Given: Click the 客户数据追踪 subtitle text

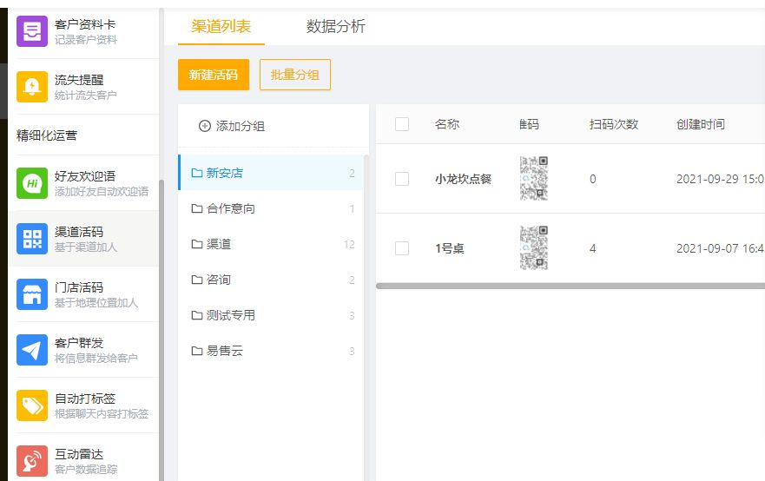Looking at the screenshot, I should pyautogui.click(x=86, y=470).
